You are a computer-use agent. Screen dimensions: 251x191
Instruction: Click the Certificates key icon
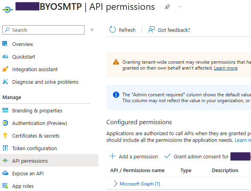5,136
